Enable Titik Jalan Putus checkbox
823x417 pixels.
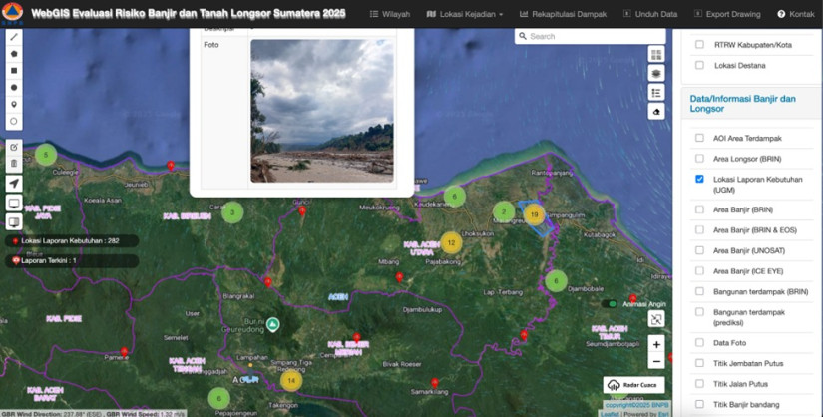click(699, 383)
